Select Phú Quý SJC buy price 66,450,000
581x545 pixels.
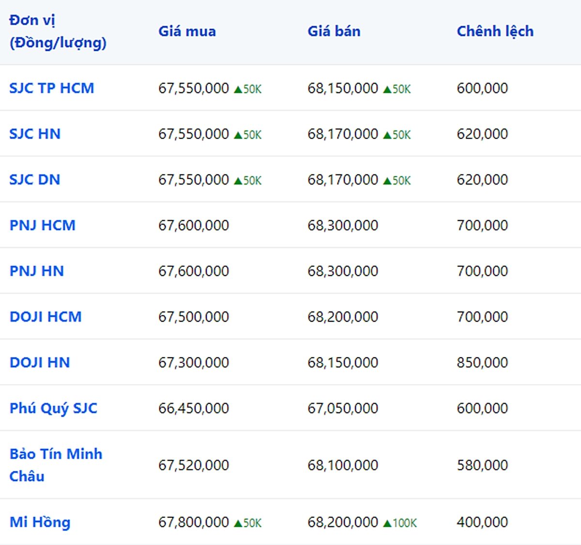pos(194,408)
